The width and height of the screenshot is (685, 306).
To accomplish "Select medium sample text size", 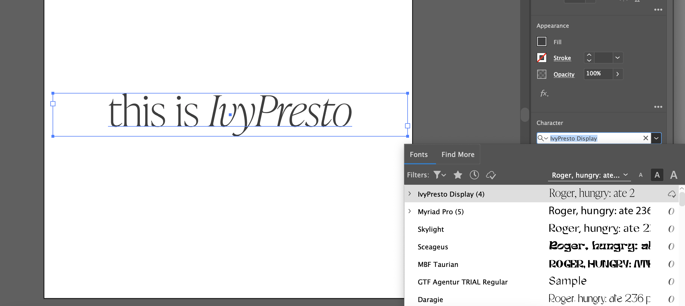I will pyautogui.click(x=657, y=175).
